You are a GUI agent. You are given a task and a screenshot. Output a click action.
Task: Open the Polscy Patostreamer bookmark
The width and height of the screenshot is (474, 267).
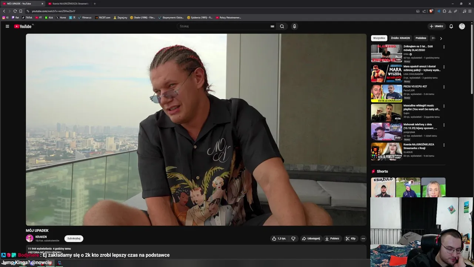click(x=228, y=17)
